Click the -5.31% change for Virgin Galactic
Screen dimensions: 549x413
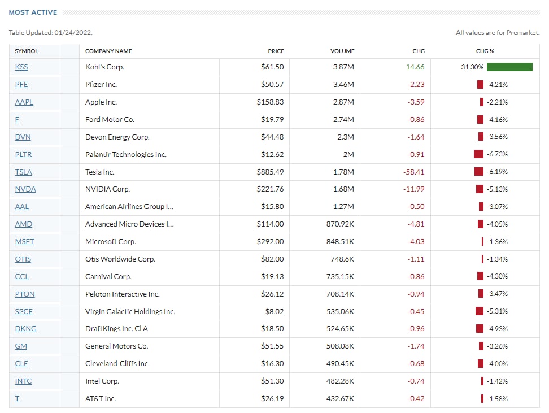tap(497, 311)
